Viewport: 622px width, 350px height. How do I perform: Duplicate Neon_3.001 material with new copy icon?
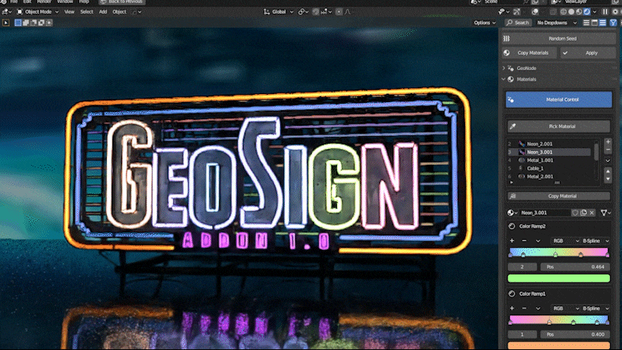tap(583, 213)
